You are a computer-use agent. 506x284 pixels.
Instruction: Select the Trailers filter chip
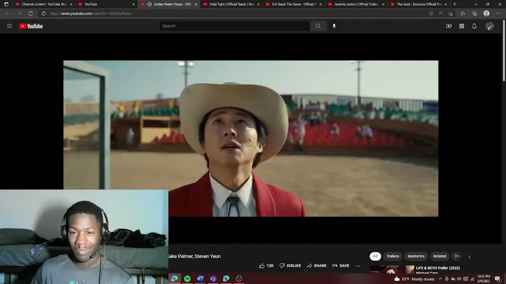[x=393, y=256]
